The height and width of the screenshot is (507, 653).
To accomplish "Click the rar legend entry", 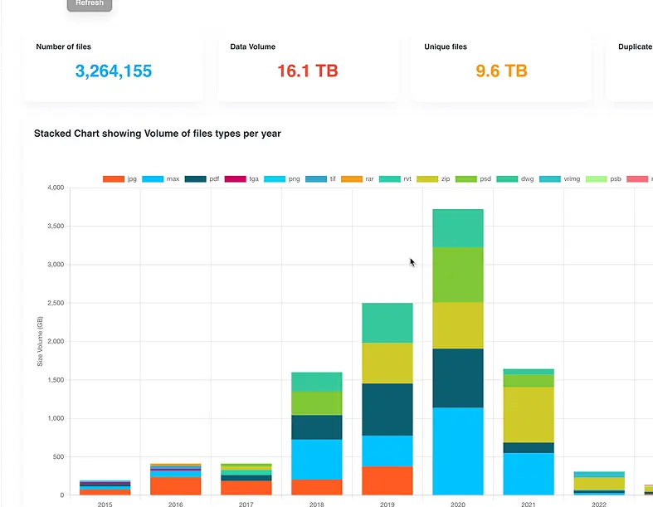I will pos(358,178).
